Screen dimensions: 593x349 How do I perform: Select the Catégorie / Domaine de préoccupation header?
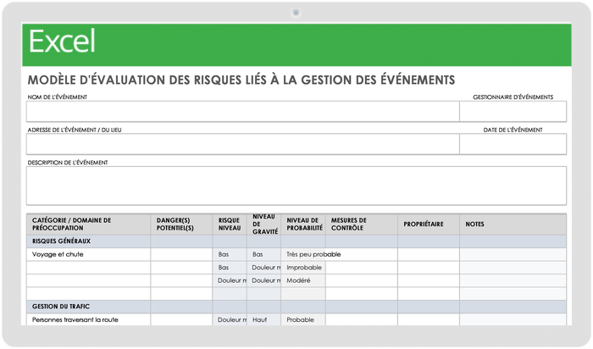tap(88, 224)
